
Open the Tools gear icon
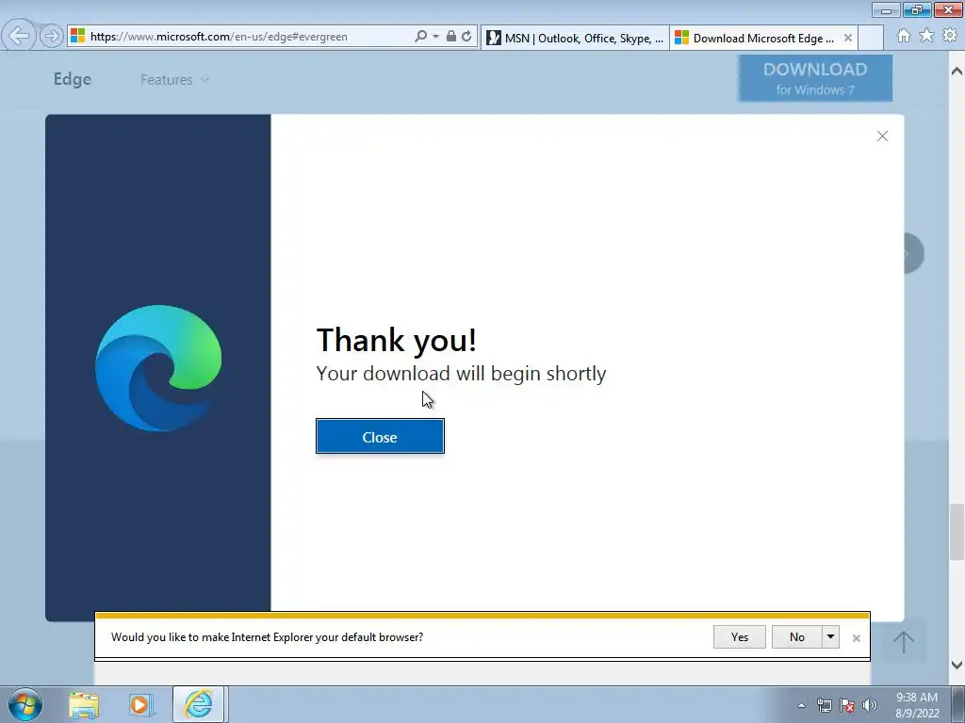point(950,36)
